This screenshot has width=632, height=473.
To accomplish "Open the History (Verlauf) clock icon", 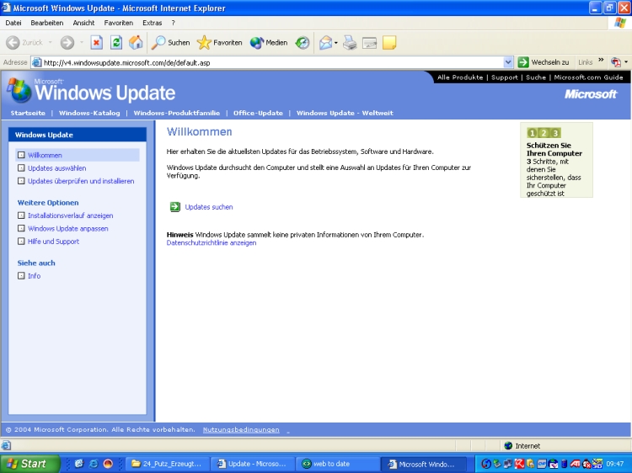I will click(303, 43).
